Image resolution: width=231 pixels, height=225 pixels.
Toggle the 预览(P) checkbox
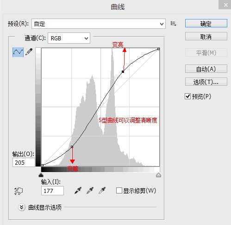tap(187, 96)
